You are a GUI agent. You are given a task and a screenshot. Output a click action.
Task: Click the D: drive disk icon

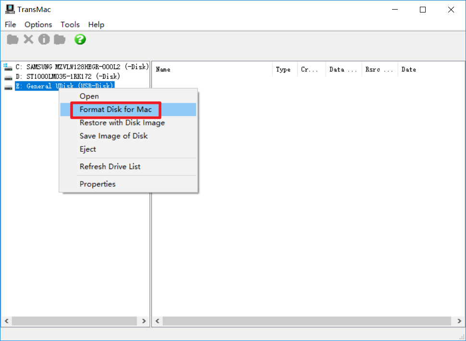coord(8,77)
